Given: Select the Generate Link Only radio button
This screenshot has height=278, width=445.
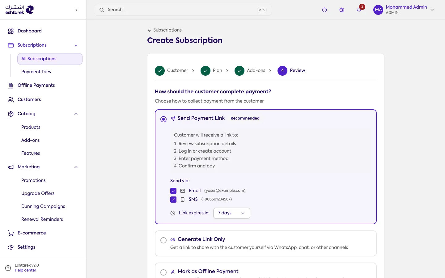Looking at the screenshot, I should point(163,240).
